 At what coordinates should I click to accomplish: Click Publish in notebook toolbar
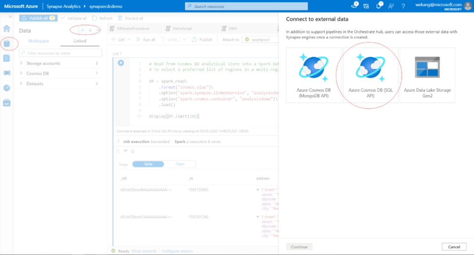202,39
